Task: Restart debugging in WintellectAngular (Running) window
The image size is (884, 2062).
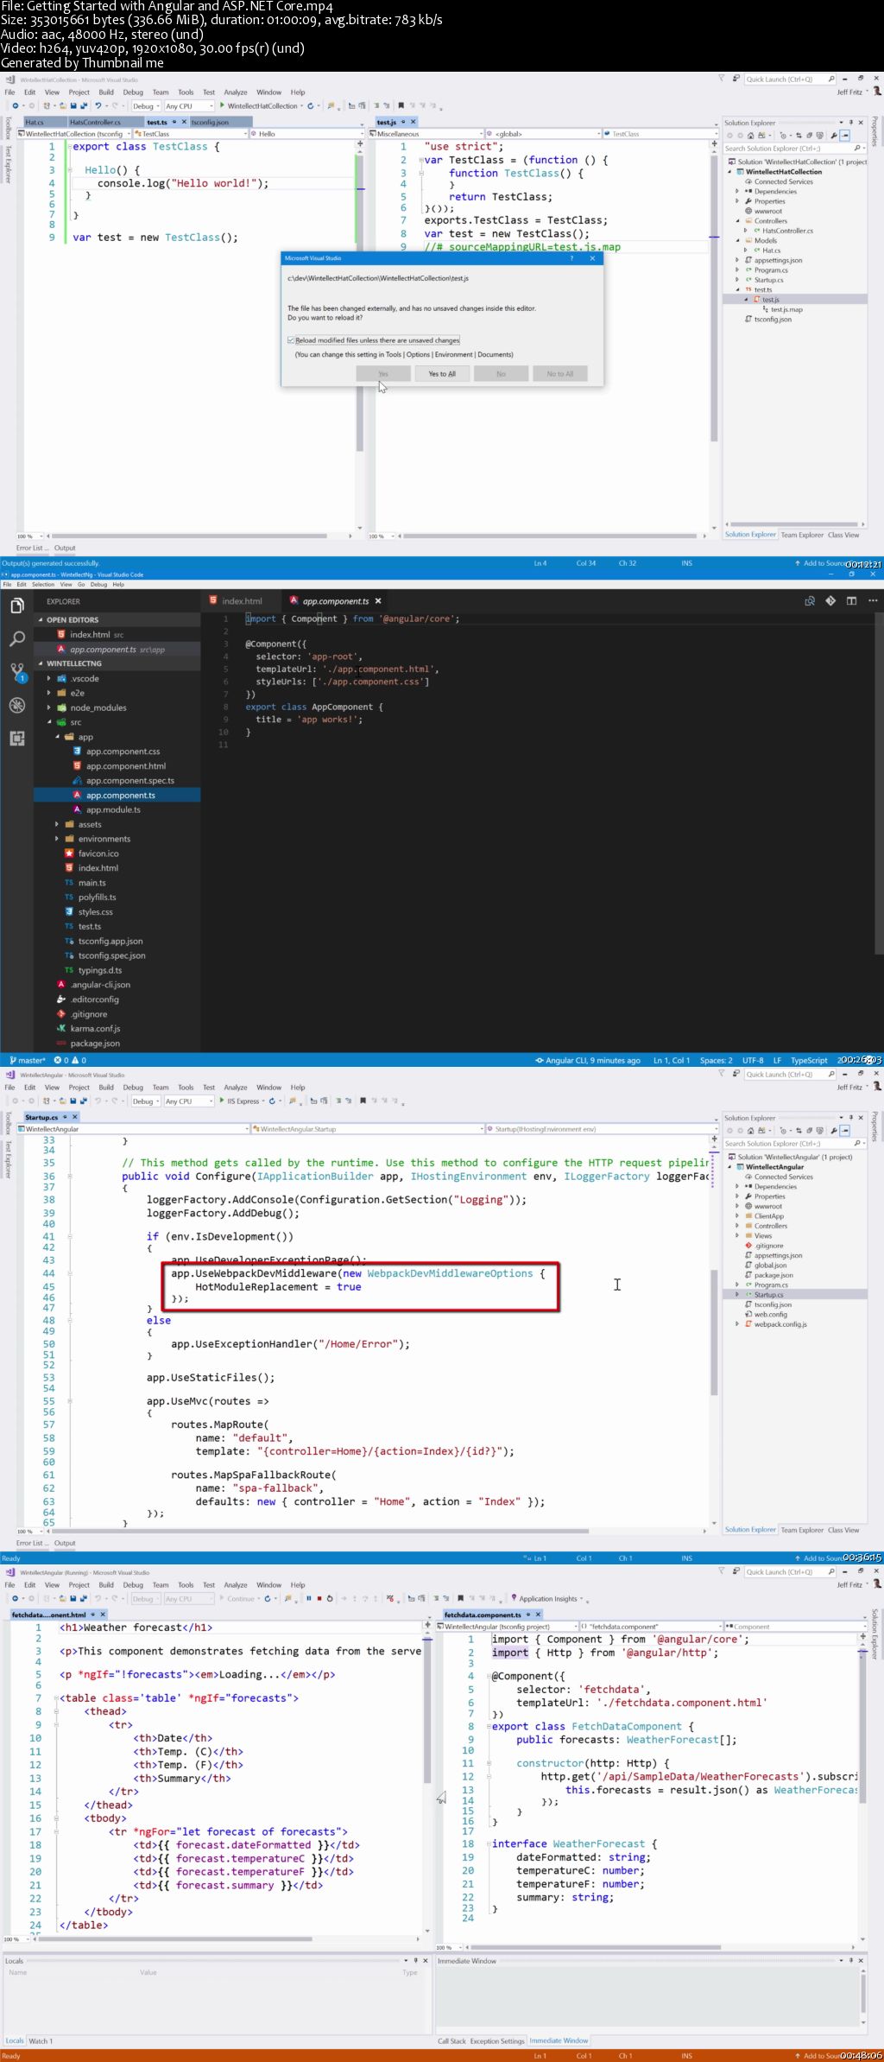Action: tap(330, 1599)
